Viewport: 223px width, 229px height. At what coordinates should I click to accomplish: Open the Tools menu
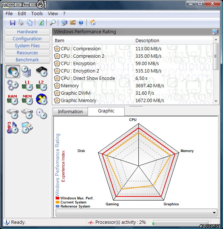pyautogui.click(x=37, y=14)
